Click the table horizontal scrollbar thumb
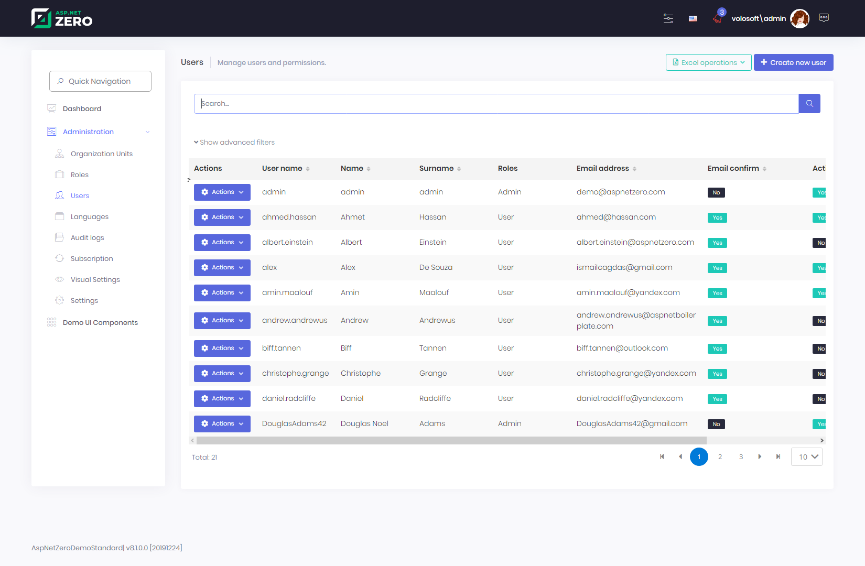This screenshot has width=865, height=566. point(451,441)
